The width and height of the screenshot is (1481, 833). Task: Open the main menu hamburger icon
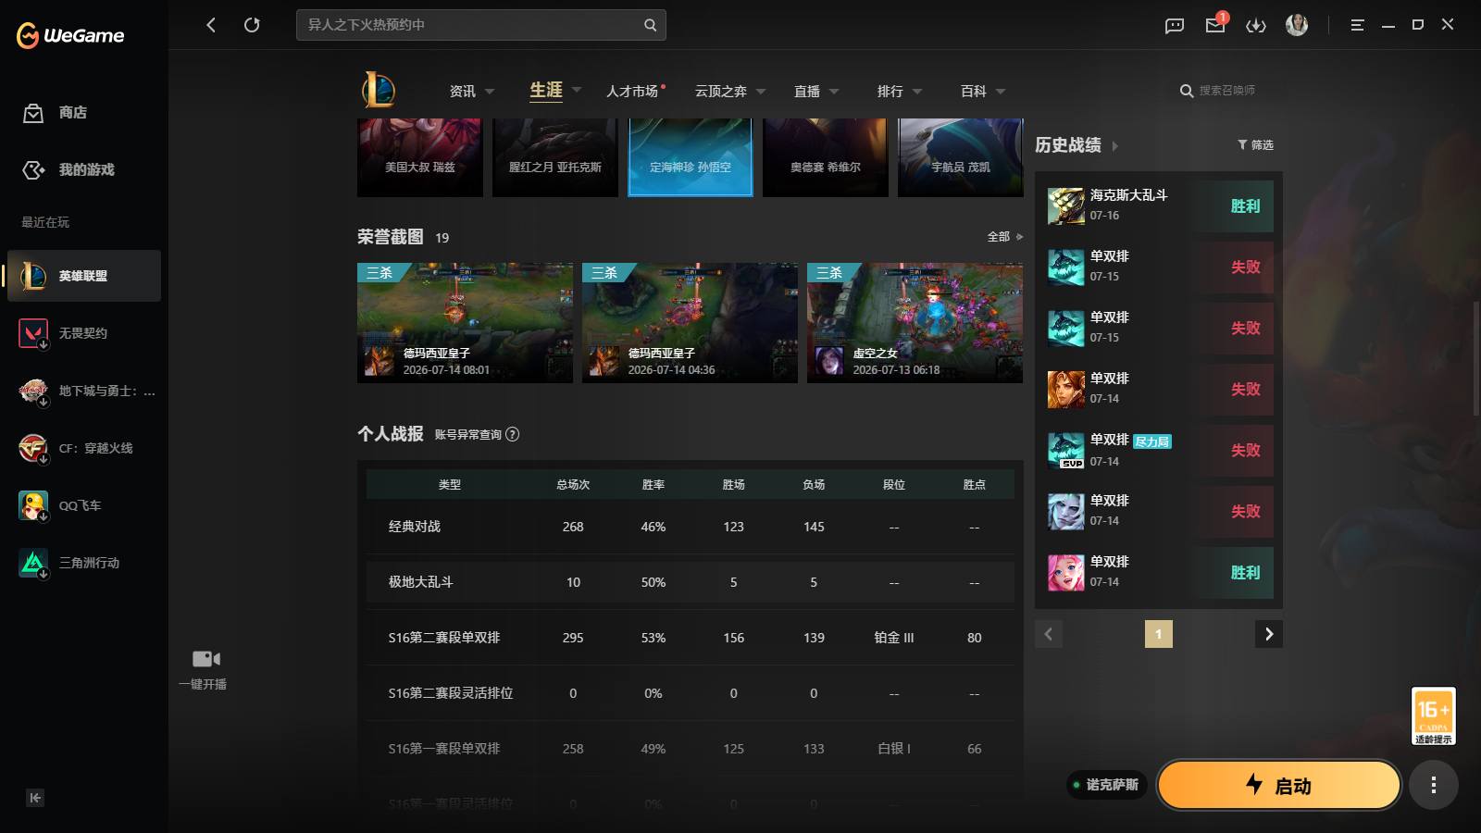(x=1357, y=25)
